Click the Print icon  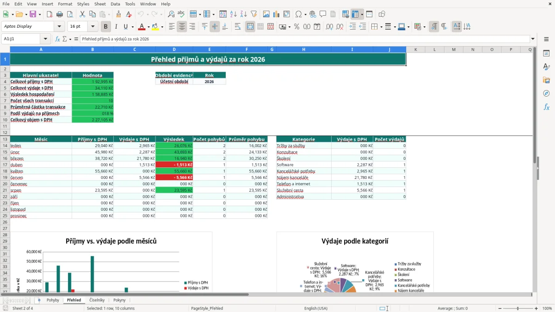59,14
